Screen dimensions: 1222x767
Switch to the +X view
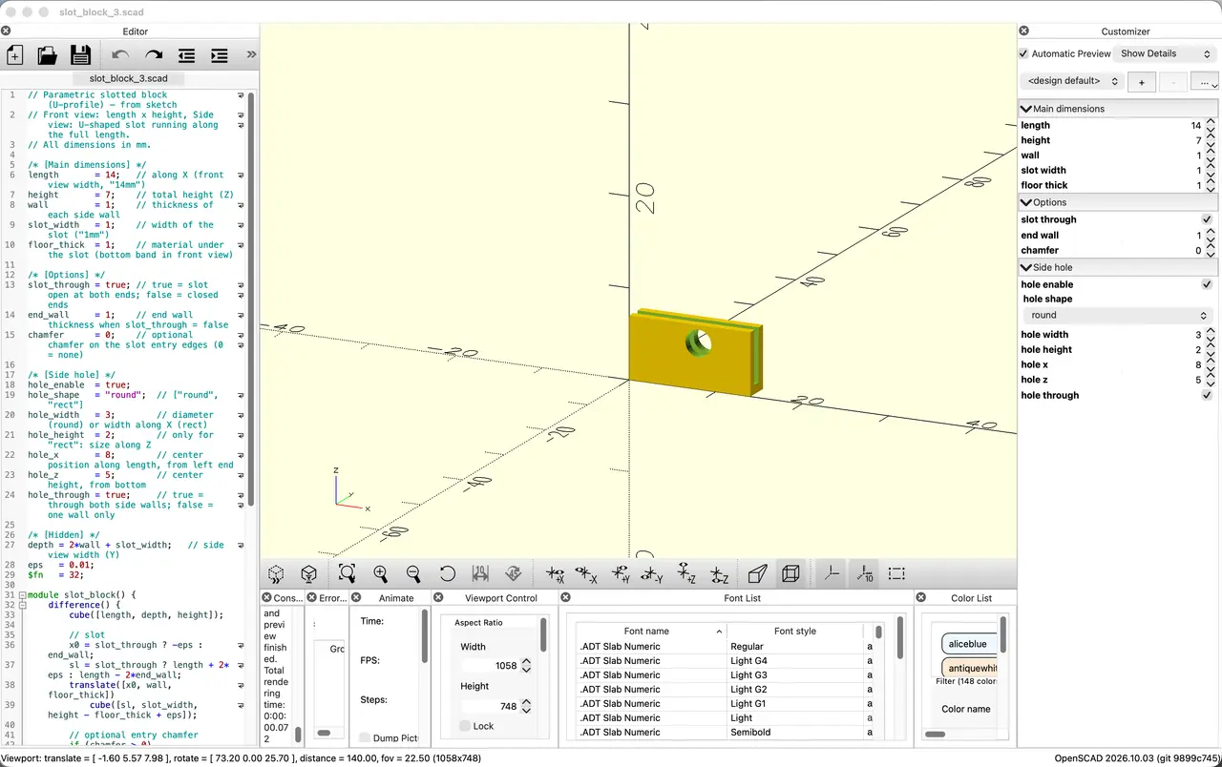[x=555, y=573]
